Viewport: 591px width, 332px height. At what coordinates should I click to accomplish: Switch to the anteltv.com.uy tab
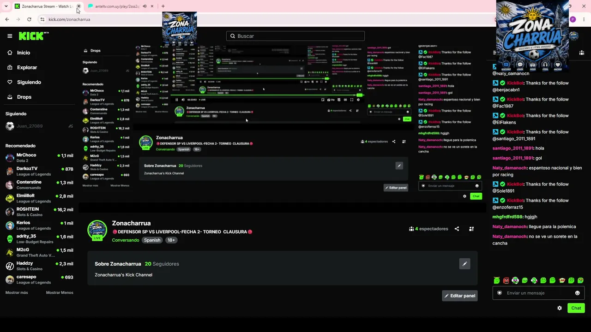117,6
